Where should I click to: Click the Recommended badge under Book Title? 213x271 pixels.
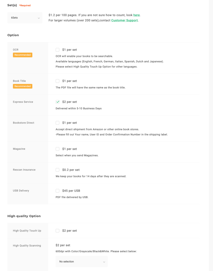pyautogui.click(x=23, y=86)
